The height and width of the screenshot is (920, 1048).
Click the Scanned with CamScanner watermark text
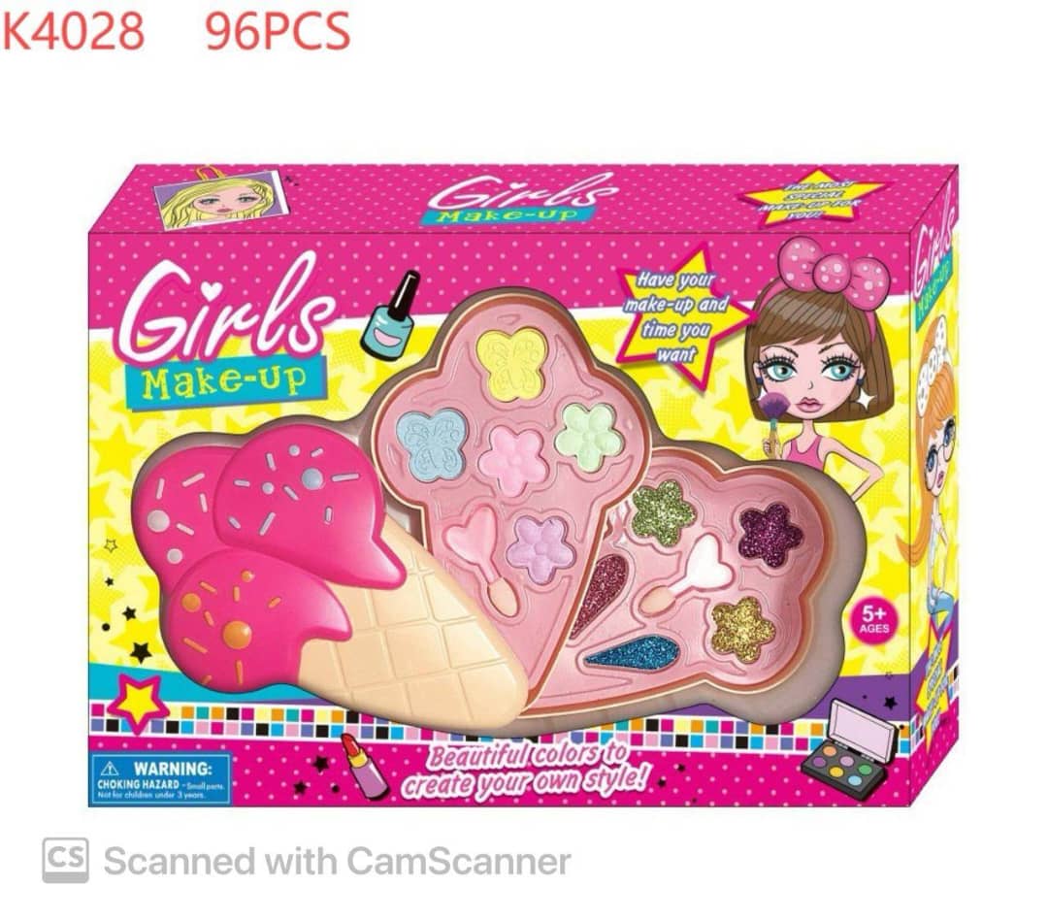[338, 861]
